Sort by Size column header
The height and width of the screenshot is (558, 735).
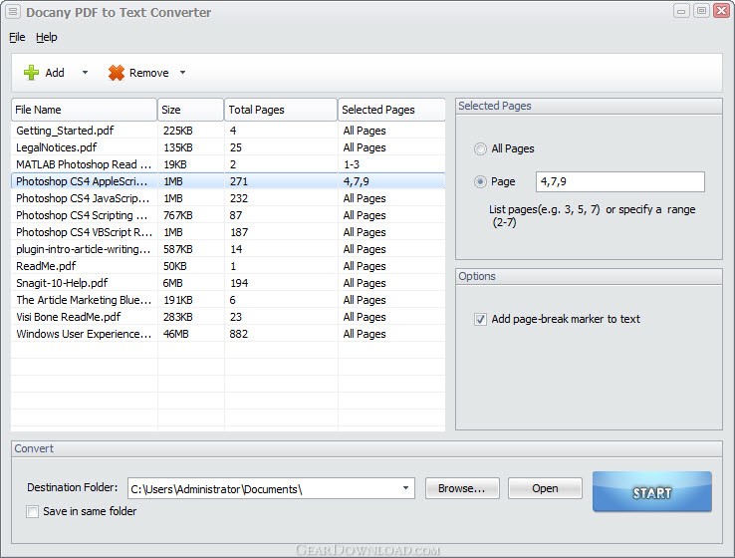coord(190,110)
